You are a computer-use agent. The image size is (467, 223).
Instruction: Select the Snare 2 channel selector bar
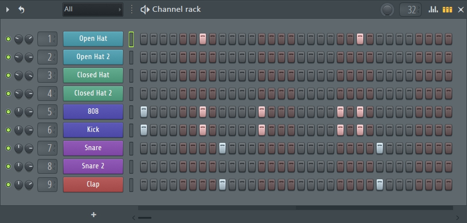click(131, 166)
